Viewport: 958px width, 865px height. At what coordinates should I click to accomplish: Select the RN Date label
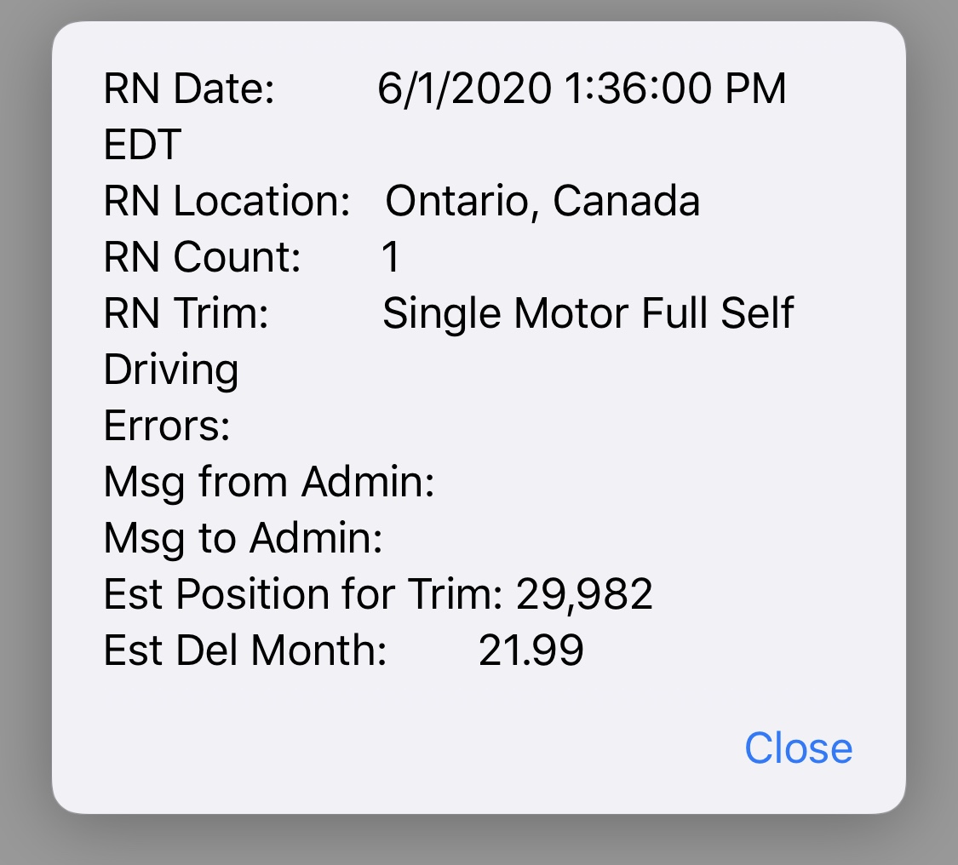pos(189,89)
